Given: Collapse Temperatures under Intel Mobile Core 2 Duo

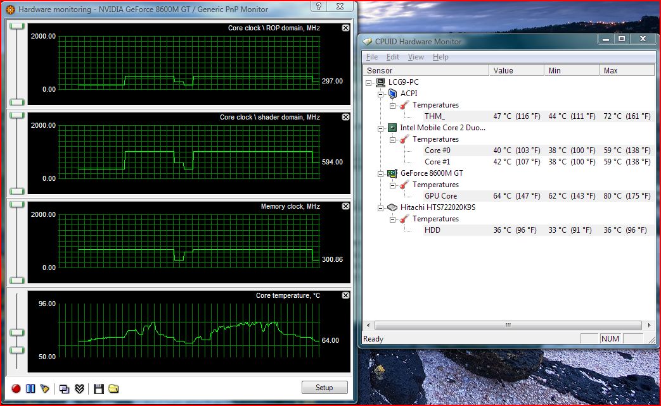Looking at the screenshot, I should pos(392,140).
